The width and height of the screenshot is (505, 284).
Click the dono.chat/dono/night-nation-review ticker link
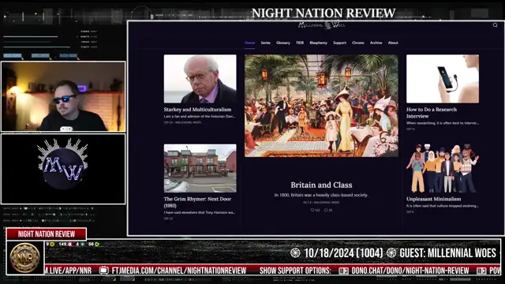[410, 271]
